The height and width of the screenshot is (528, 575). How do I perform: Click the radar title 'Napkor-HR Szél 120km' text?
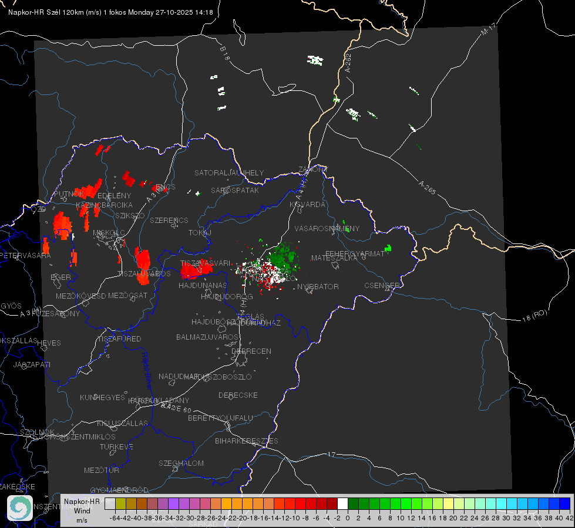[46, 12]
